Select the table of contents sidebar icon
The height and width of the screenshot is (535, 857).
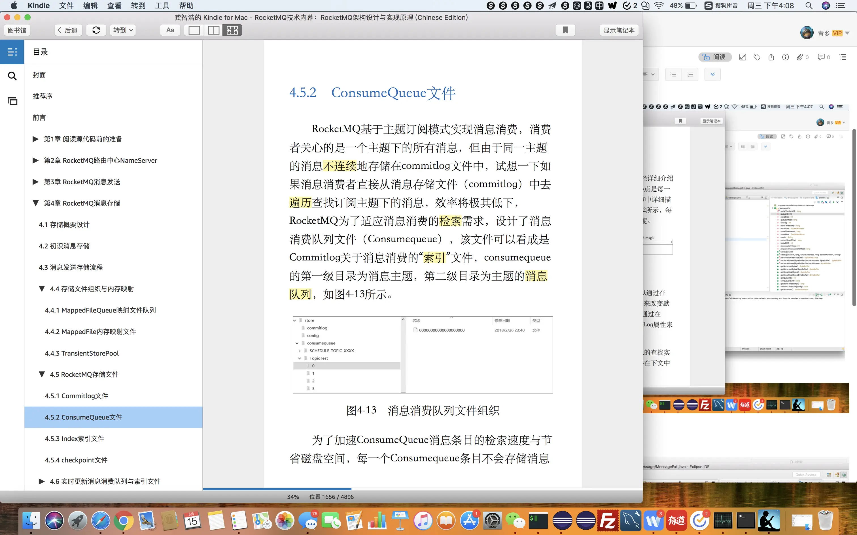tap(12, 52)
